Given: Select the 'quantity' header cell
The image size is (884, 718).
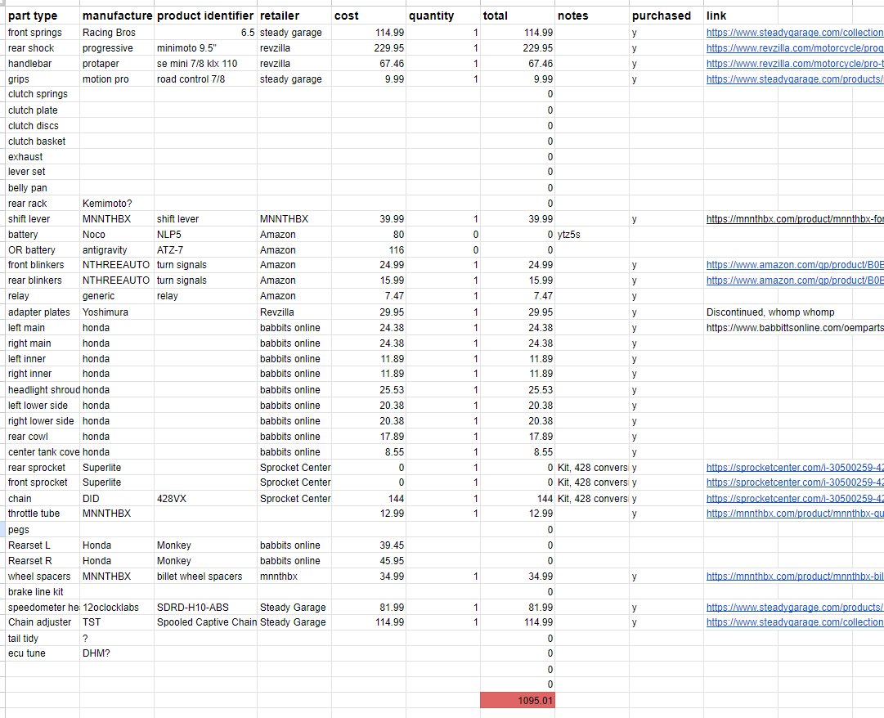Looking at the screenshot, I should point(443,16).
